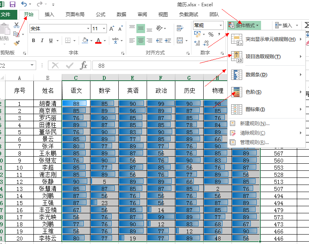Toggle align text right
The height and width of the screenshot is (244, 309).
pos(149,41)
